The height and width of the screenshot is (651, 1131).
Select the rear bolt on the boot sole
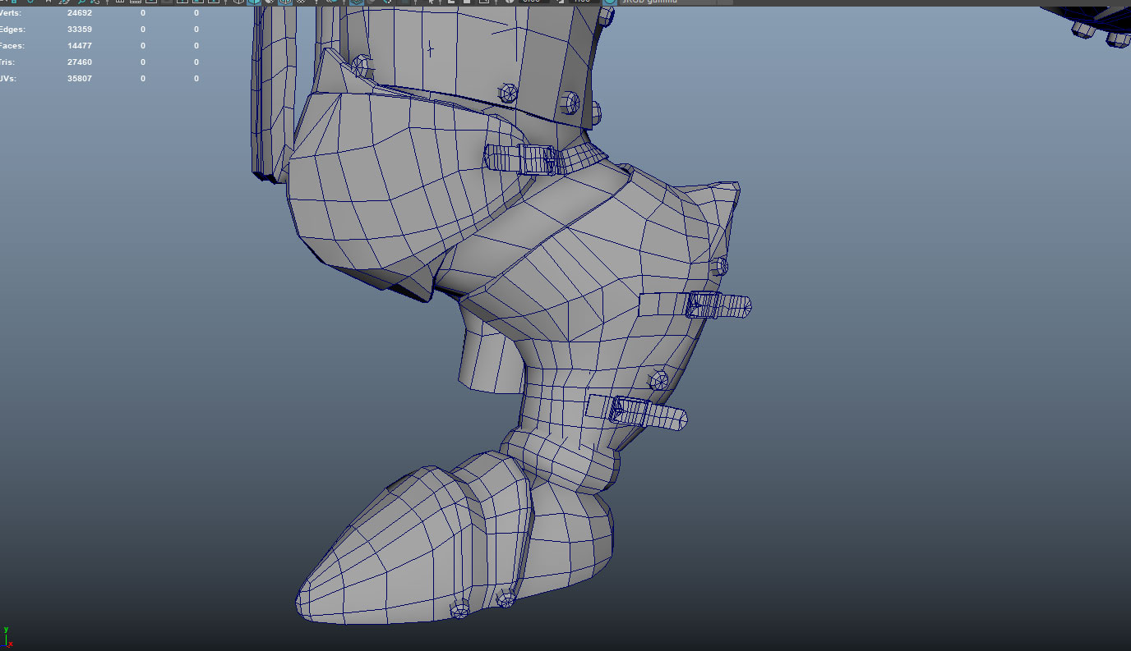506,598
